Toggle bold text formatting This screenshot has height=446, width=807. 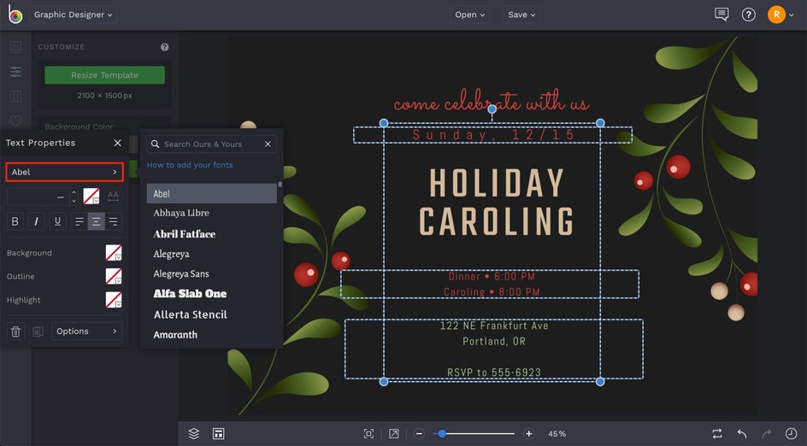tap(15, 221)
